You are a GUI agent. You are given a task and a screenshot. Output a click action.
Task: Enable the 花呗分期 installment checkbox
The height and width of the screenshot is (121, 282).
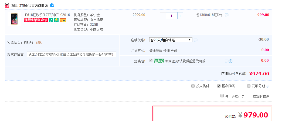249,86
